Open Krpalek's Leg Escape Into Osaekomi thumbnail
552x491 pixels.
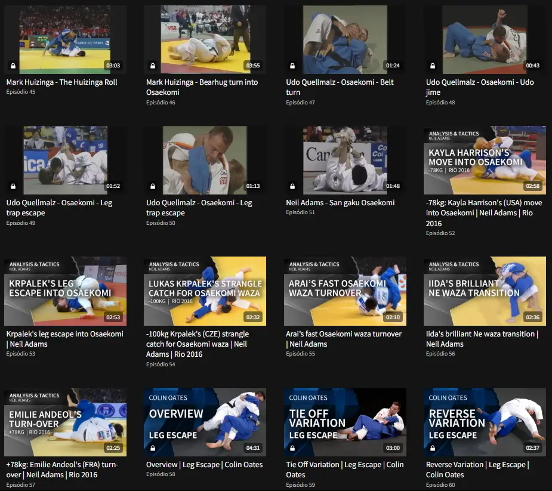[x=65, y=291]
